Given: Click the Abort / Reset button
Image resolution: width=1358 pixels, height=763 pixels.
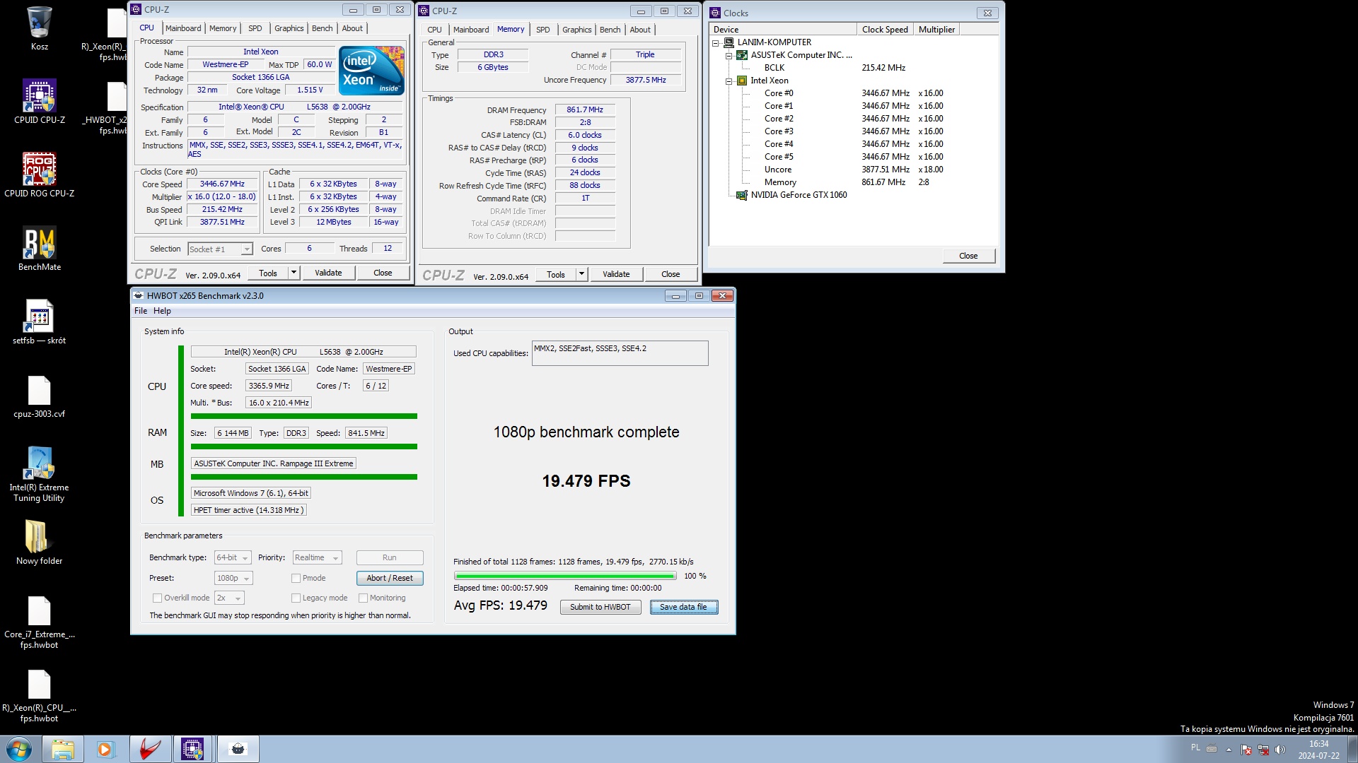Looking at the screenshot, I should [390, 578].
